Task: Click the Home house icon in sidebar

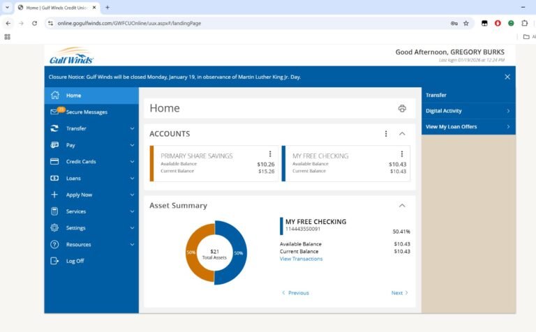Action: pos(55,96)
